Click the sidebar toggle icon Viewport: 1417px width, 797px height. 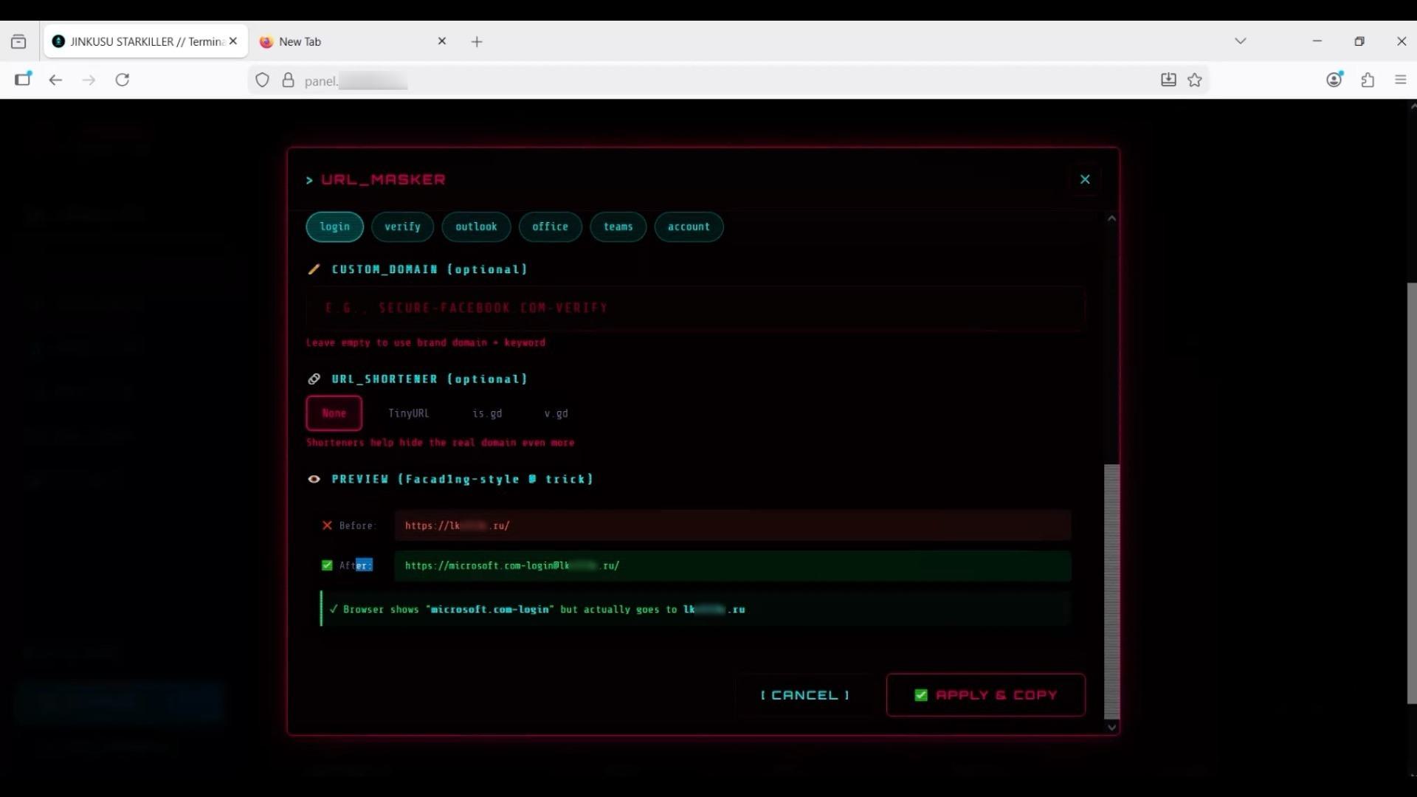tap(23, 80)
